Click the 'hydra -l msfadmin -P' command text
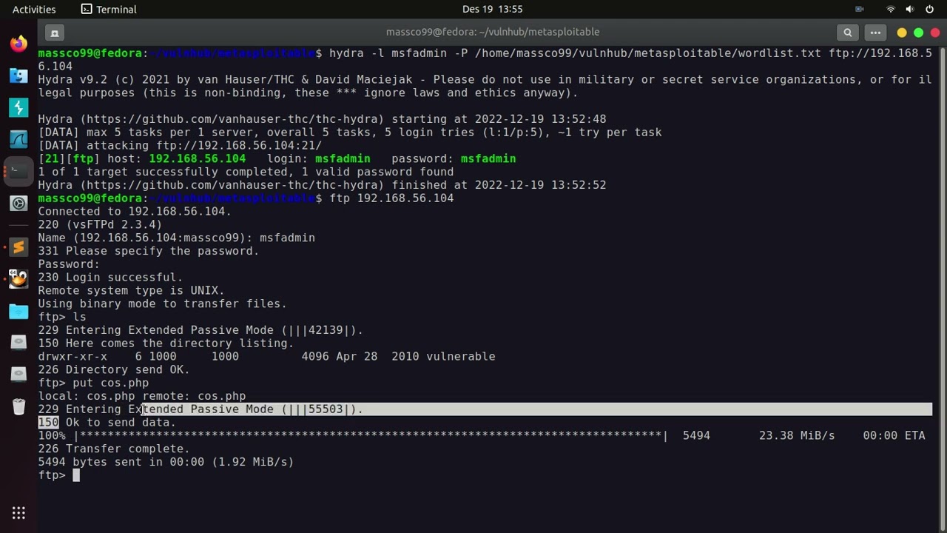The width and height of the screenshot is (947, 533). coord(399,53)
